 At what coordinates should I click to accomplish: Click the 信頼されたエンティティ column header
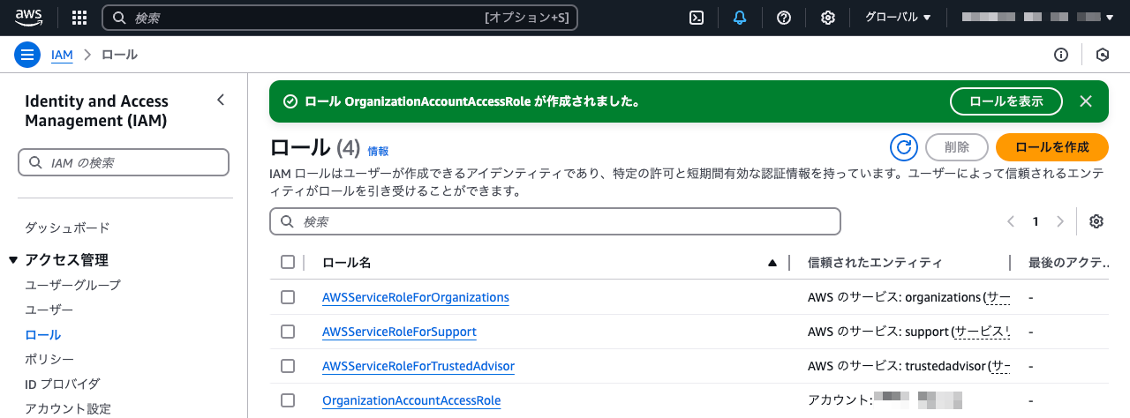875,263
